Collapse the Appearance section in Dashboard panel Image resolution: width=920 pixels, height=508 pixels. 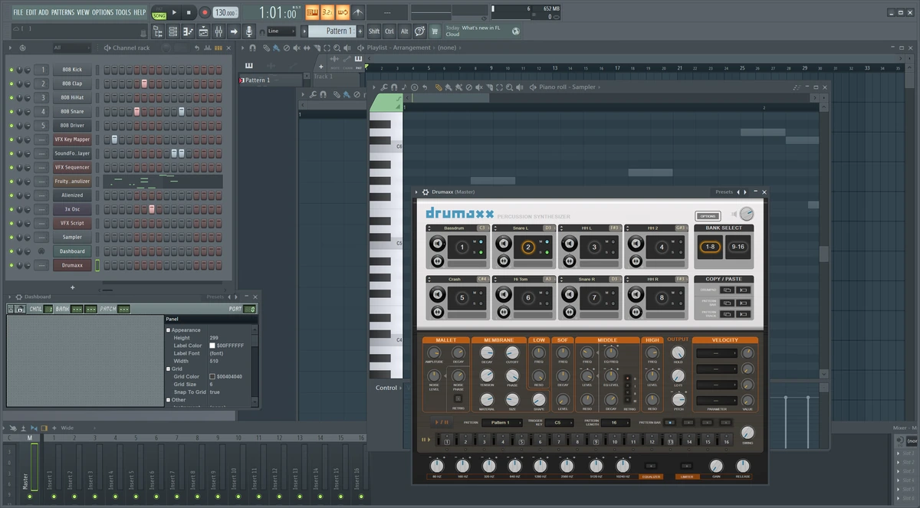(169, 330)
